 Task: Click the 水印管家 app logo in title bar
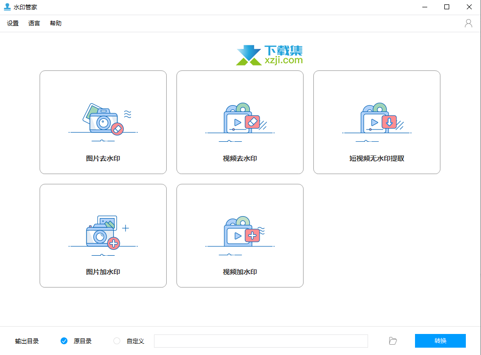(x=7, y=7)
